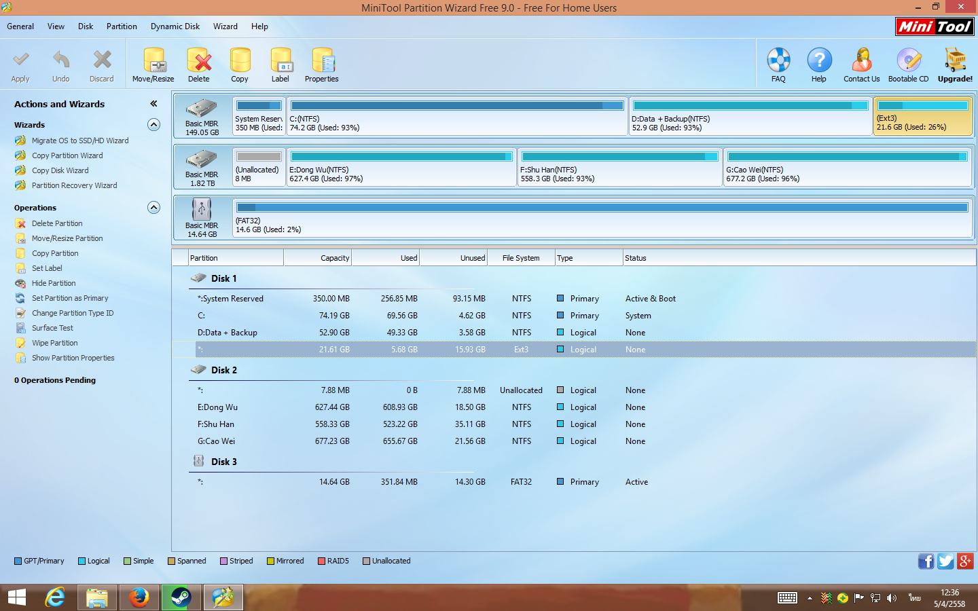The image size is (978, 611).
Task: Open the Help menu
Action: pos(259,26)
